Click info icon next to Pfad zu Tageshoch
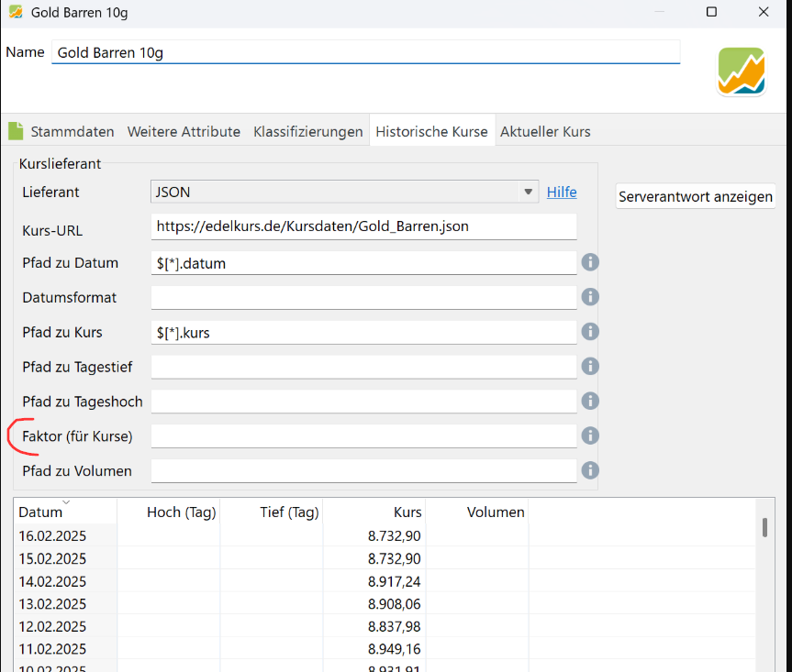The width and height of the screenshot is (792, 672). point(590,401)
